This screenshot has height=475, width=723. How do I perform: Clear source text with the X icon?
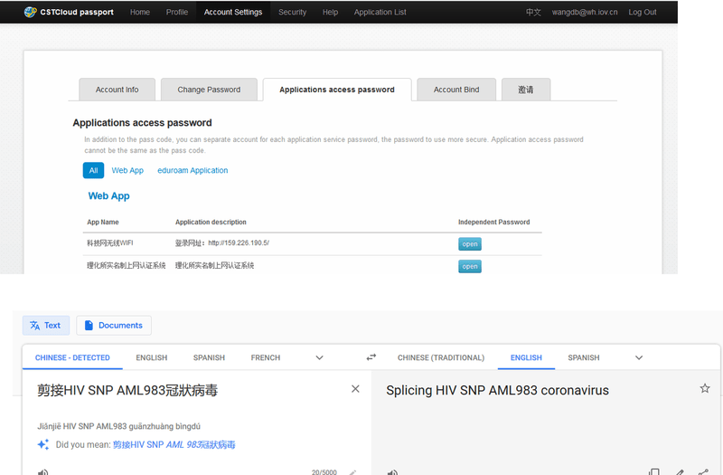point(355,389)
